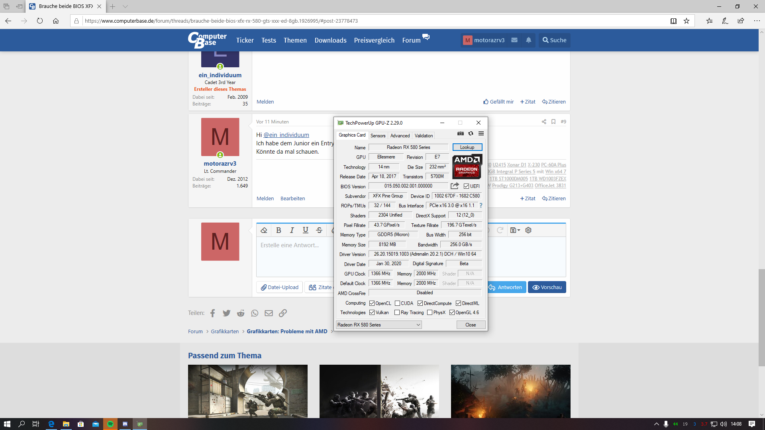Click the editor settings gear icon
Viewport: 765px width, 430px height.
(528, 230)
